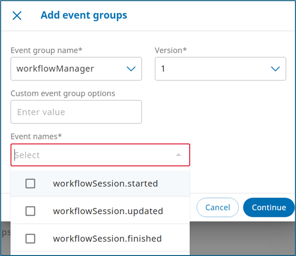Enable the workflowSession.updated checkbox

pyautogui.click(x=30, y=211)
